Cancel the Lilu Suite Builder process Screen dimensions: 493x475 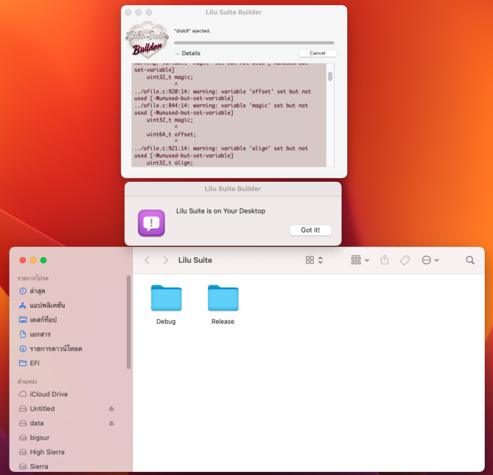pos(317,53)
